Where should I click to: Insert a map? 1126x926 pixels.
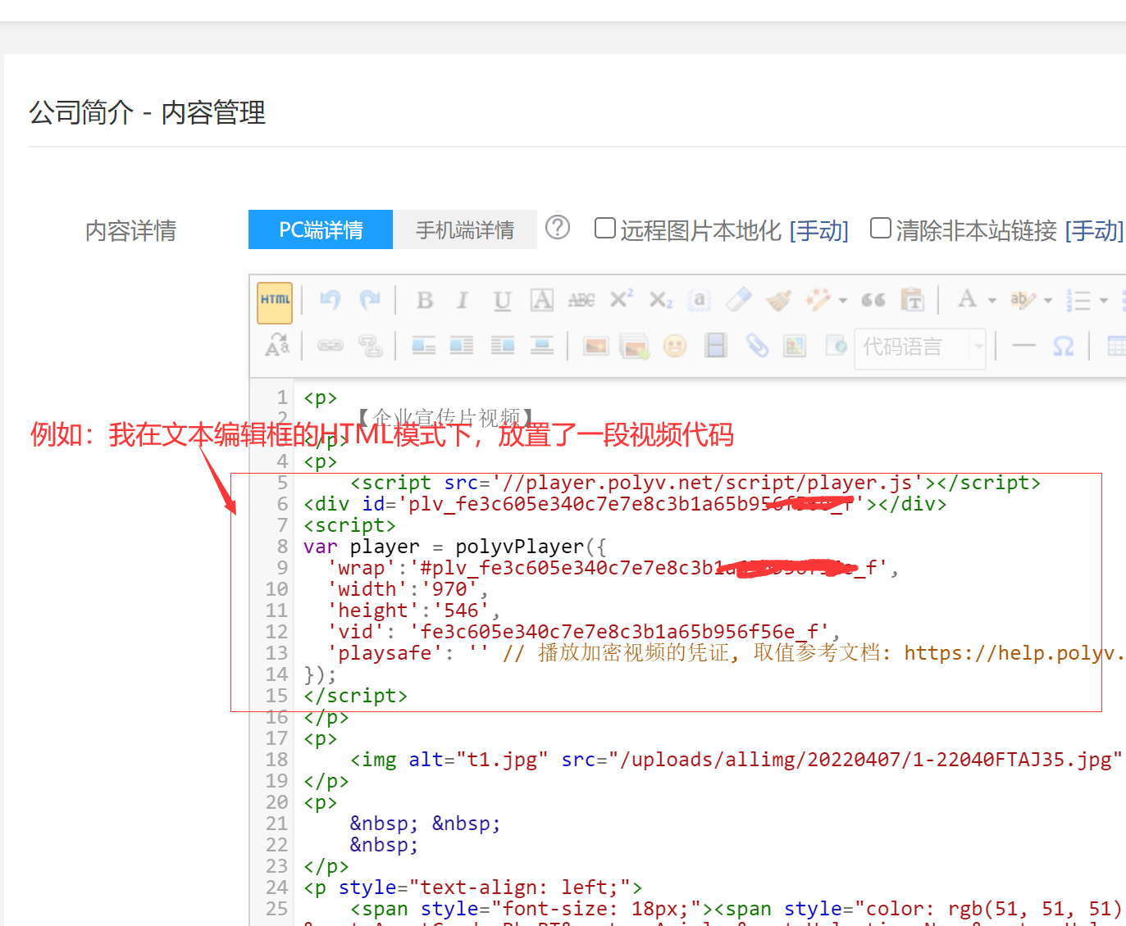[795, 346]
